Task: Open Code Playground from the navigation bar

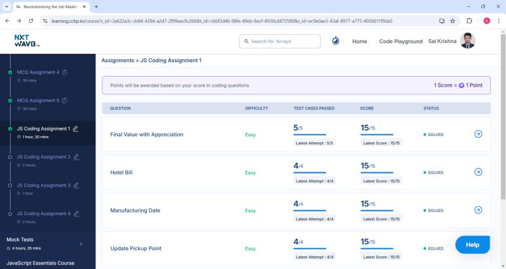Action: (x=401, y=41)
